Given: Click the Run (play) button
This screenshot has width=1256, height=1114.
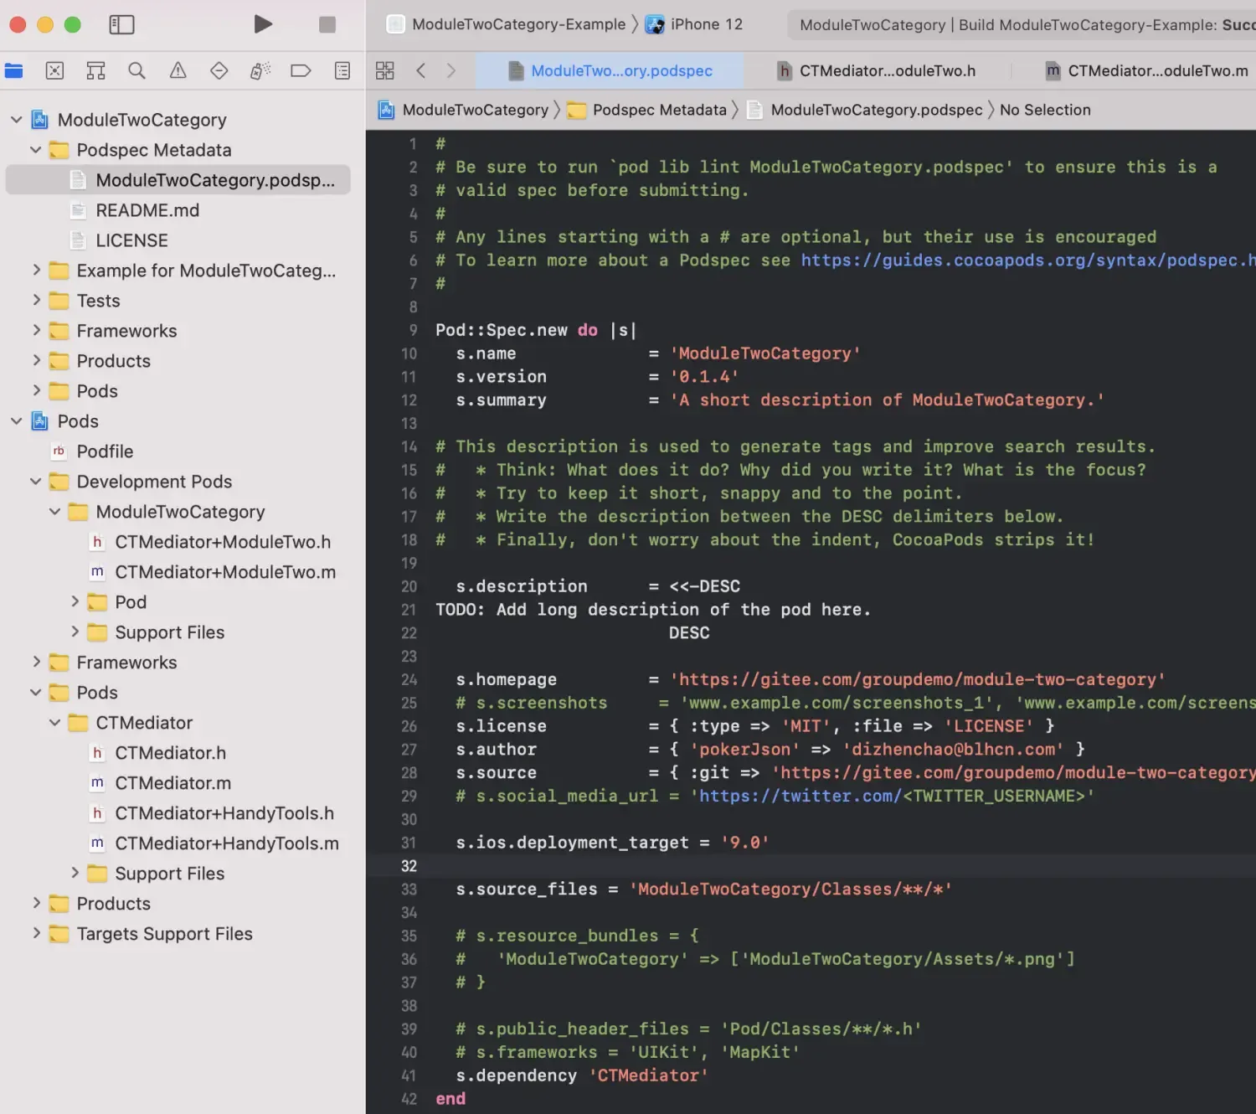Looking at the screenshot, I should pos(263,24).
